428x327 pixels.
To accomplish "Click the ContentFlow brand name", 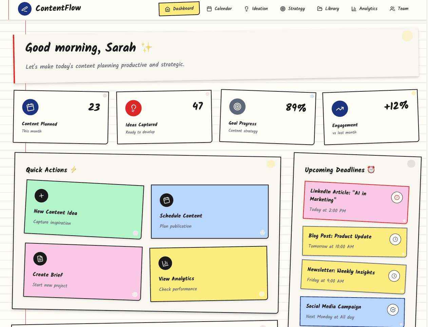I will pos(58,8).
